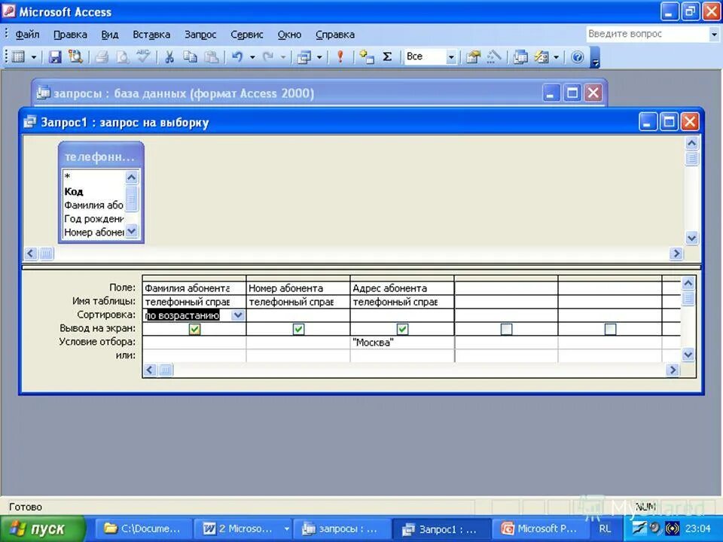
Task: Select the Номер абонента field cell
Action: click(x=298, y=288)
